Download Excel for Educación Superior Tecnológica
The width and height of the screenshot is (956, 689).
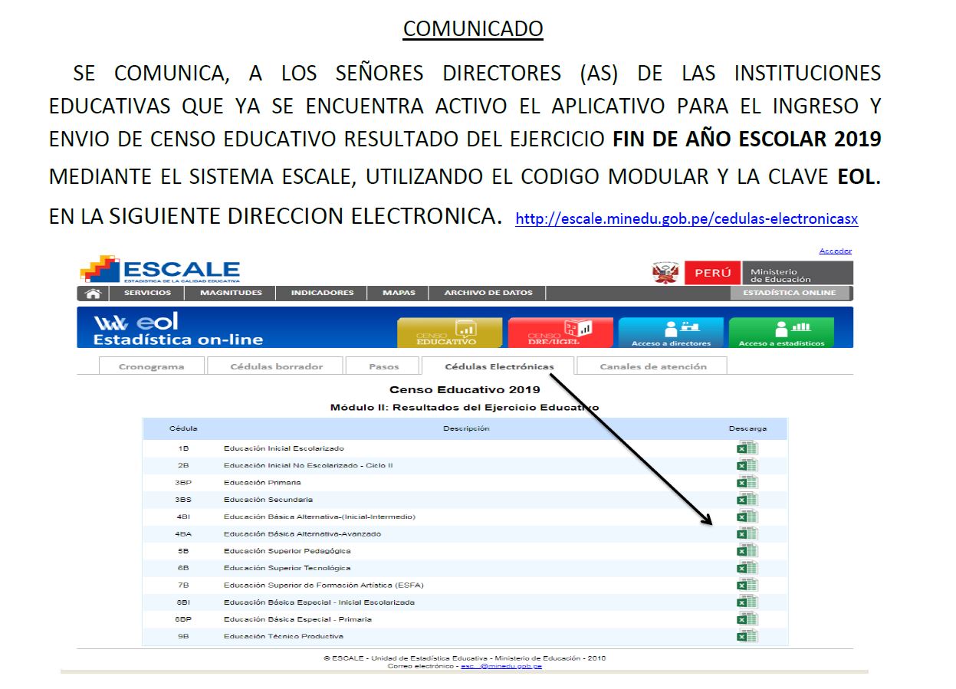tap(747, 568)
